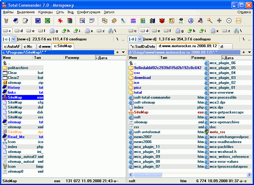
Task: Select wcx_writers_reference in right panel
Action: coord(228,157)
